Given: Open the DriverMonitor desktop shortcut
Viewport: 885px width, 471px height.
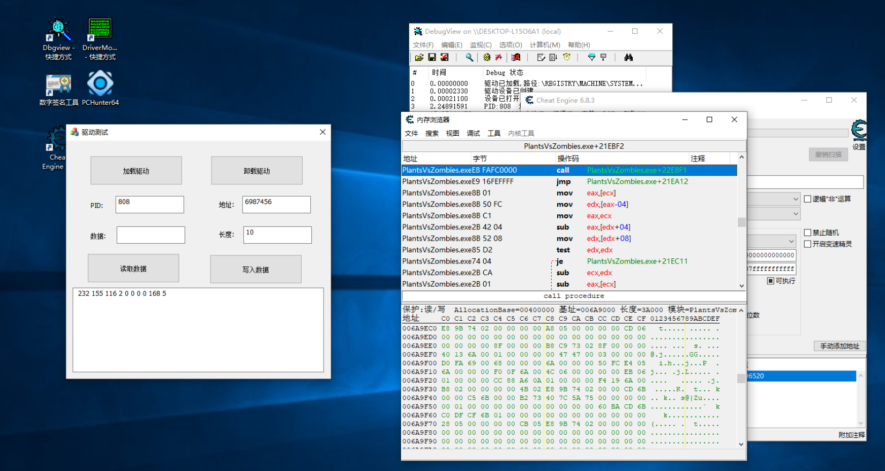Looking at the screenshot, I should coord(100,38).
